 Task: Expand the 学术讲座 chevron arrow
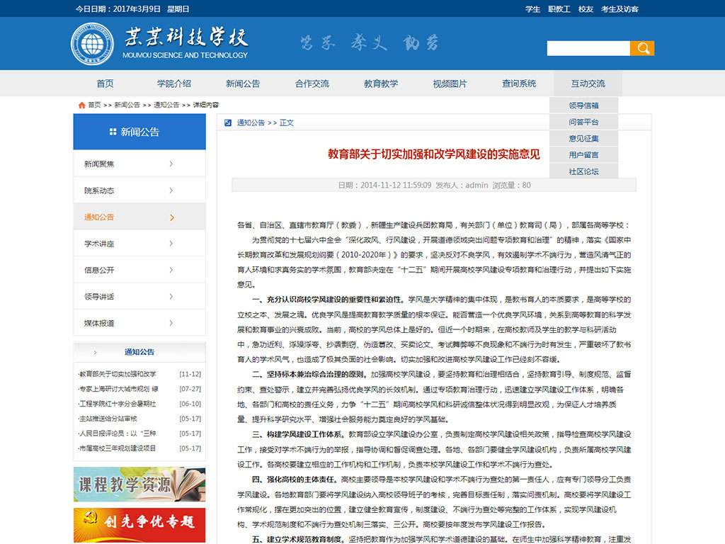point(171,244)
